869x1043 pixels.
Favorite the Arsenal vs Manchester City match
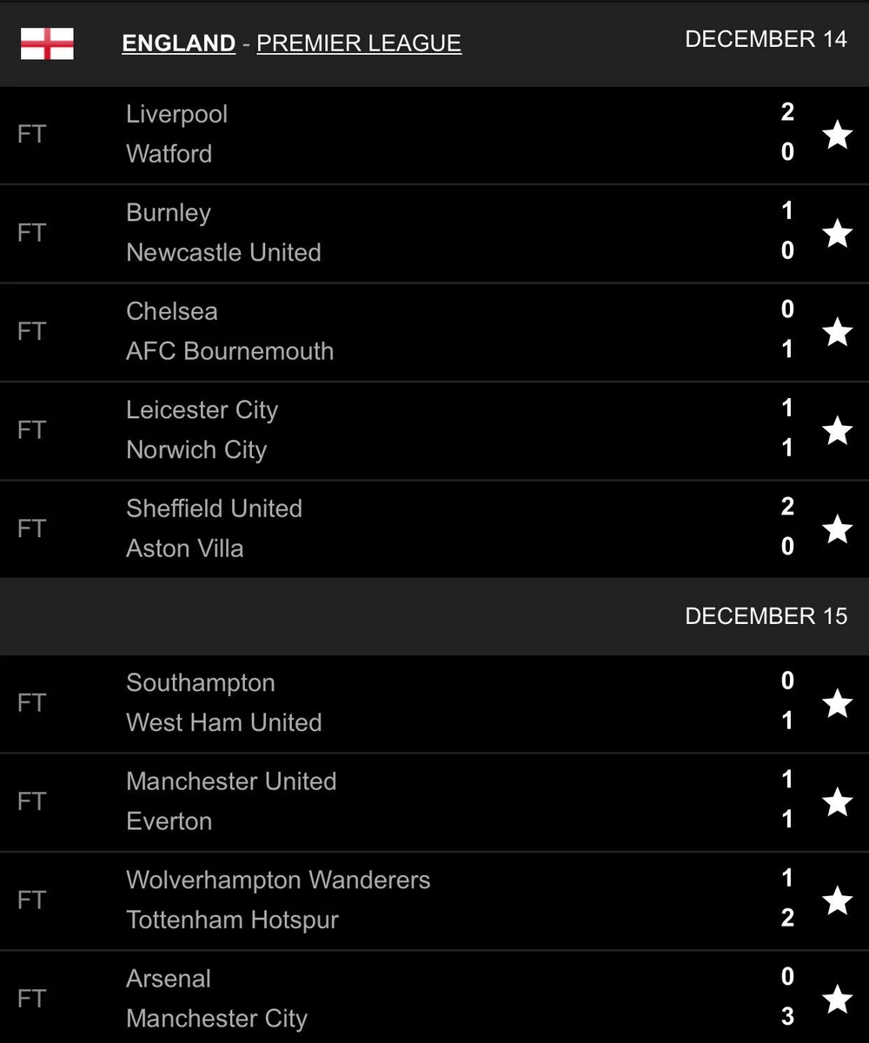[x=837, y=999]
